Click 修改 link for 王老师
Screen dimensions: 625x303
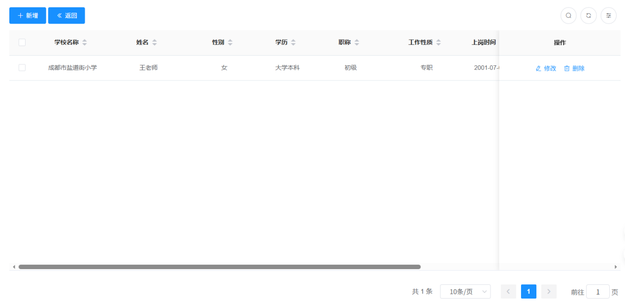pos(546,69)
